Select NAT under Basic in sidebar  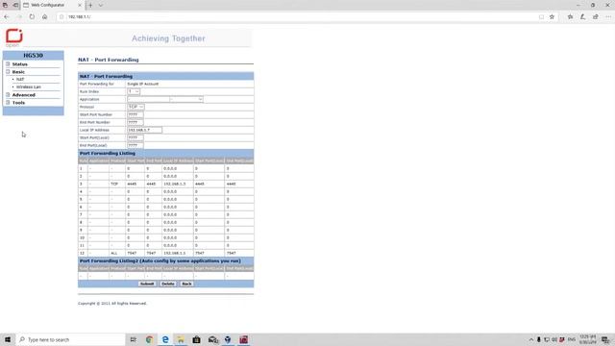point(20,79)
